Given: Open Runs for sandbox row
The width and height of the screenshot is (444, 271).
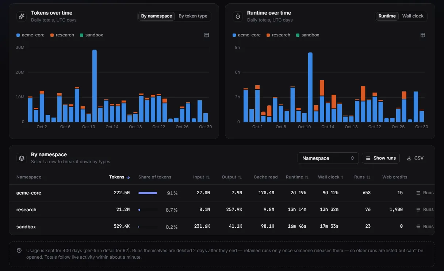Looking at the screenshot, I should pyautogui.click(x=424, y=227).
